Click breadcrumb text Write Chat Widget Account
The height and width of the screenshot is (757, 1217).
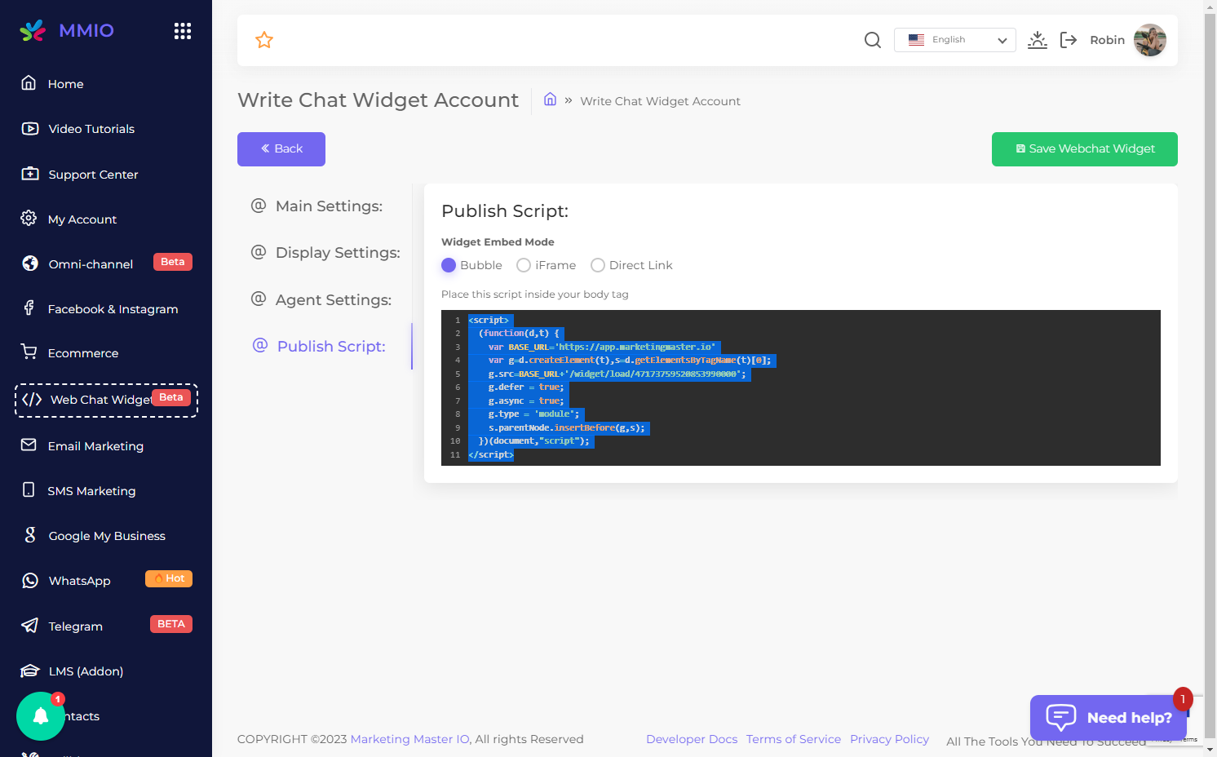[x=661, y=101]
